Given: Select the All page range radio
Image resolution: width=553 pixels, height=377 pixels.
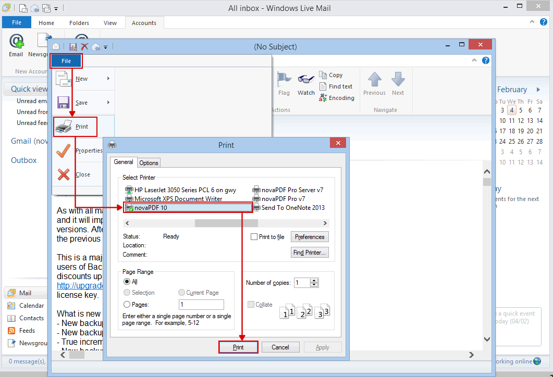Looking at the screenshot, I should pyautogui.click(x=127, y=282).
